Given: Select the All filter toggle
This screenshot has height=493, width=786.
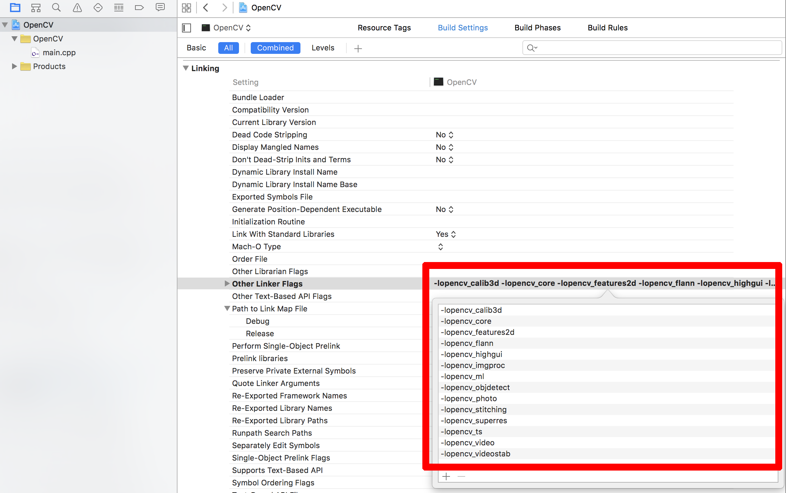Looking at the screenshot, I should 228,48.
